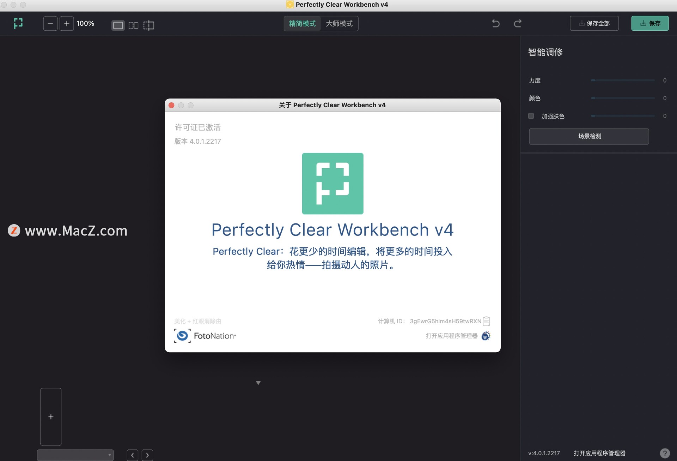Viewport: 677px width, 461px height.
Task: Click the 100% zoom level text
Action: [85, 24]
